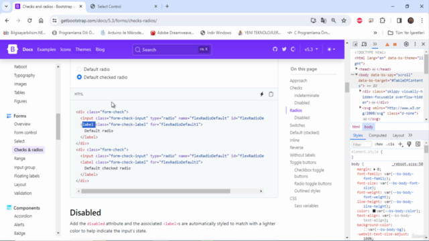
Task: Jump to Toggle buttons section link
Action: (x=303, y=162)
